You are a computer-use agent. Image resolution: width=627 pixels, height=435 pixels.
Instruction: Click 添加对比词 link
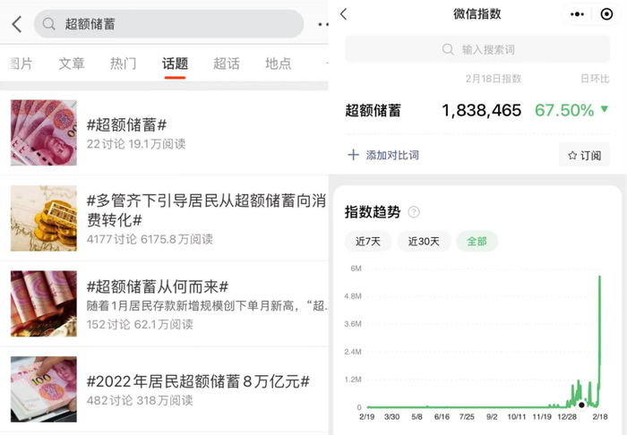click(392, 155)
